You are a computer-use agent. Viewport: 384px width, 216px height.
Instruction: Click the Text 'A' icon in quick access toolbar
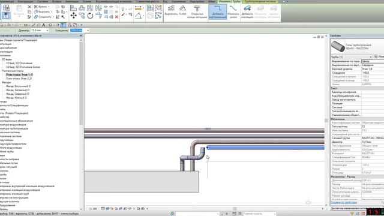(x=44, y=25)
